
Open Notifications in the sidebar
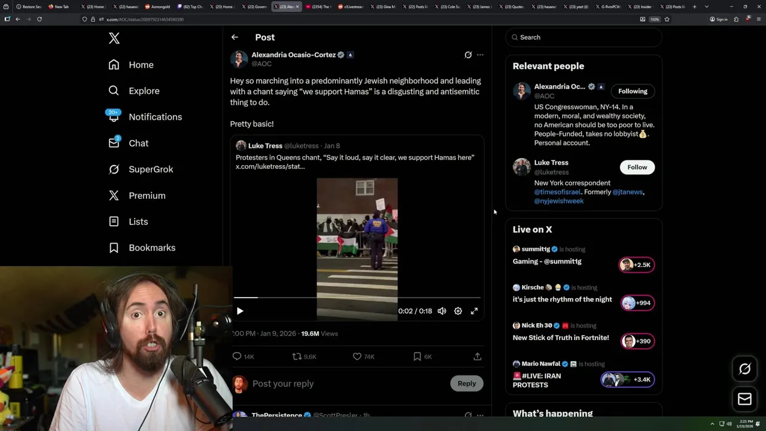coord(145,117)
